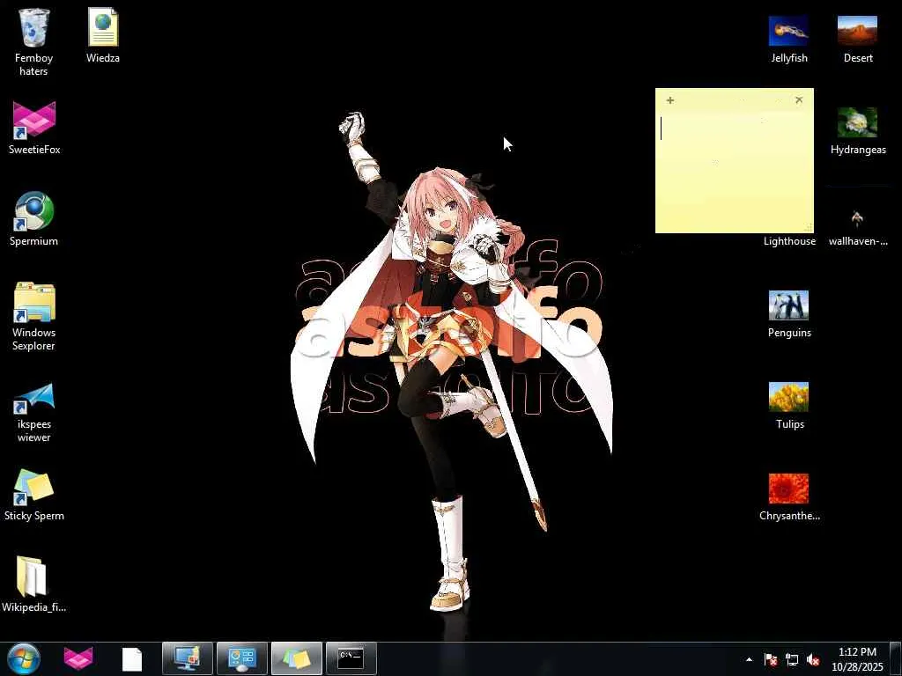Delete the sticky note with X

(799, 100)
